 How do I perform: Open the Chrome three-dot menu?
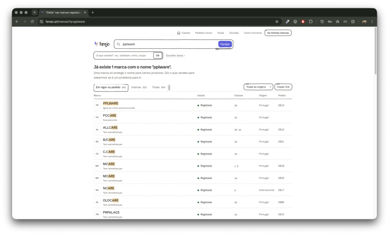[372, 22]
